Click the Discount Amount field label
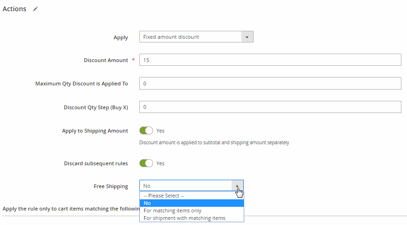Viewport: 407px width, 225px height. coord(106,60)
